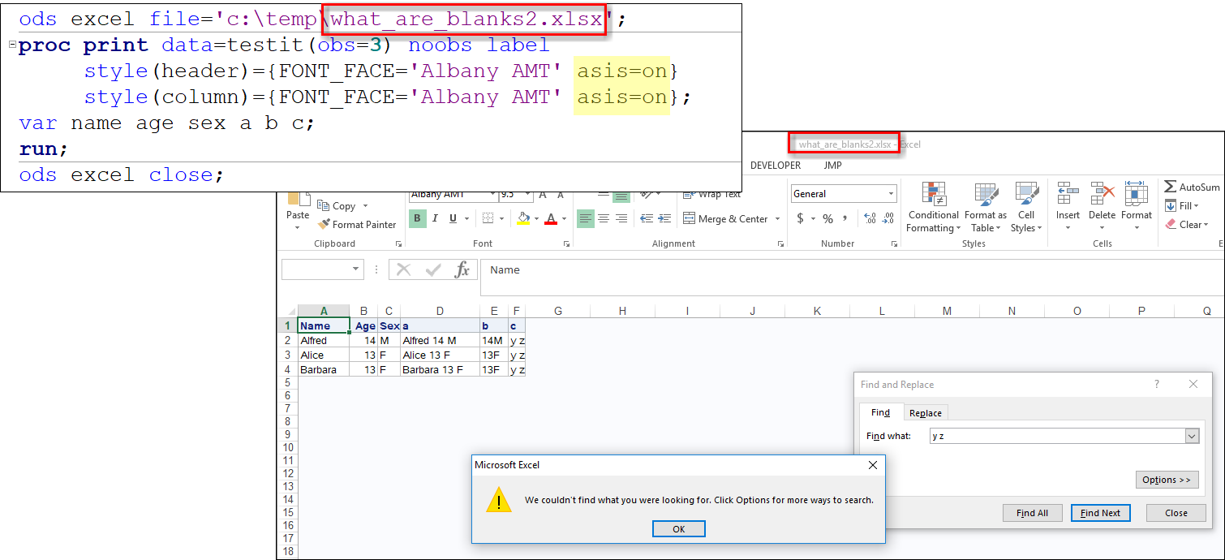Select the Format Painter tool

[358, 224]
